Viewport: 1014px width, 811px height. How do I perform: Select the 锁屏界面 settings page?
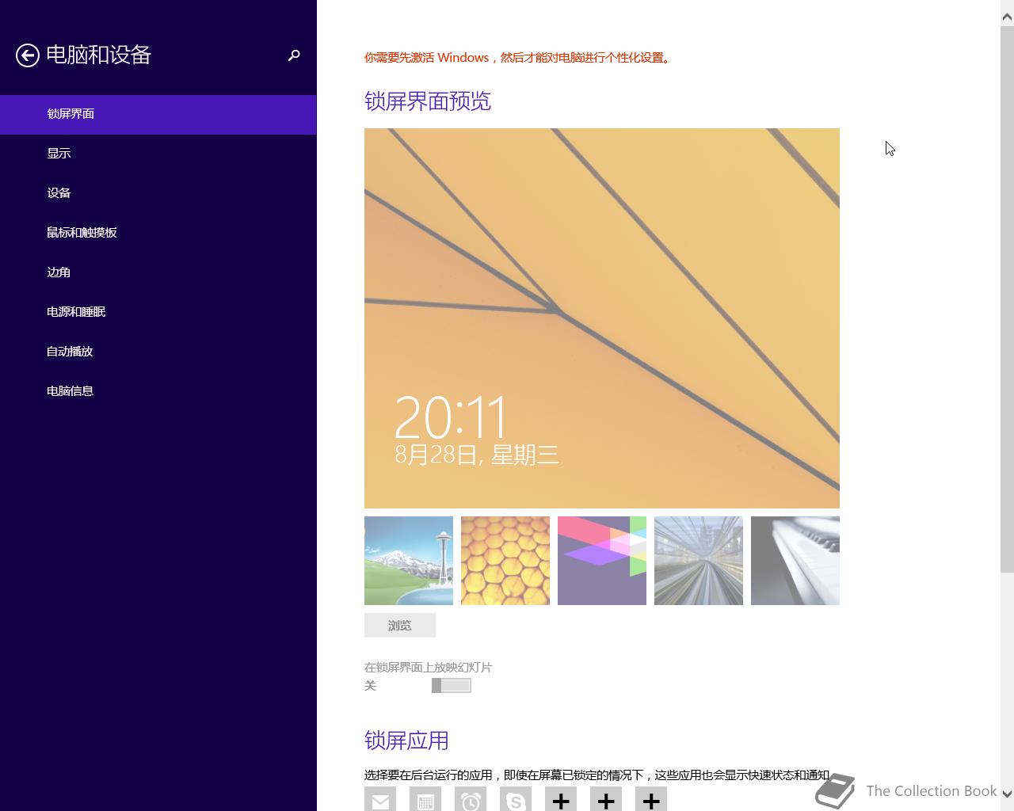pos(158,114)
